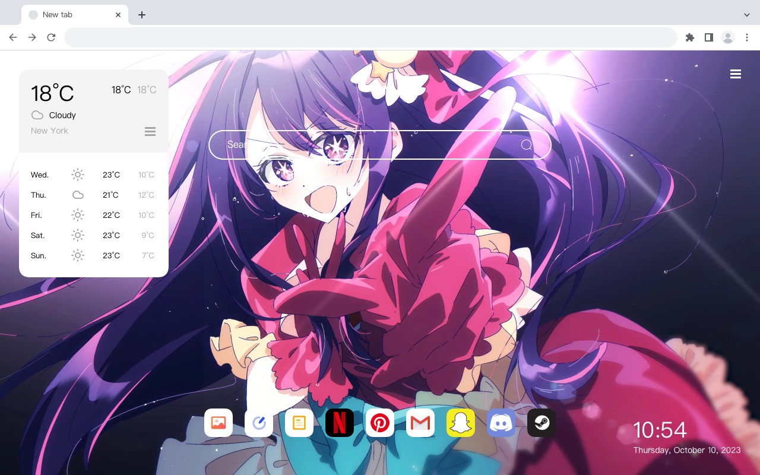Open Chrome three-dot menu
Viewport: 760px width, 475px height.
point(747,37)
